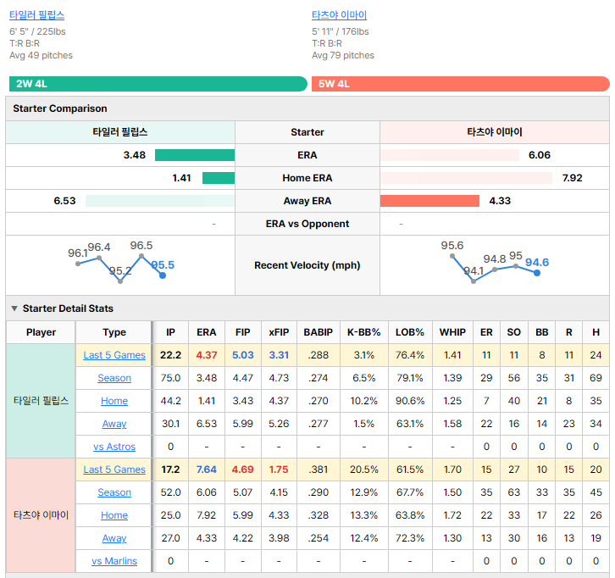Click the 94.6 velocity chart point

[537, 273]
